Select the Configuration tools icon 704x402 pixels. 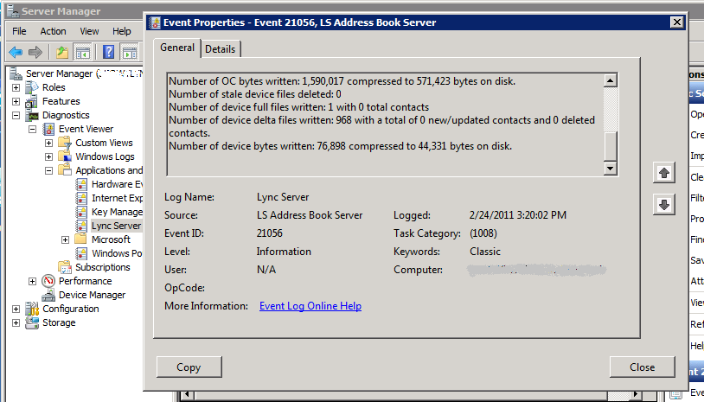(32, 309)
